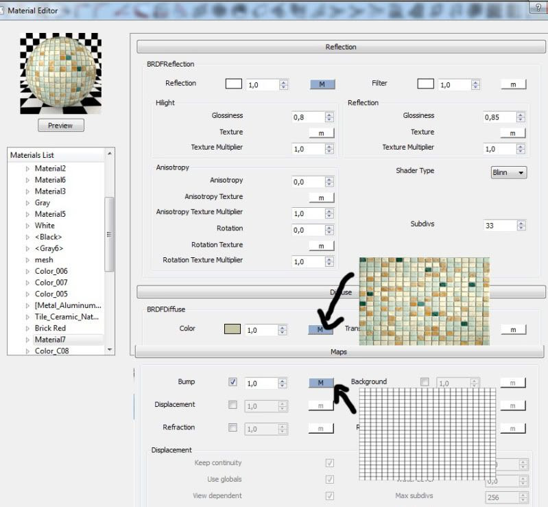Open the Background map m button

click(513, 383)
